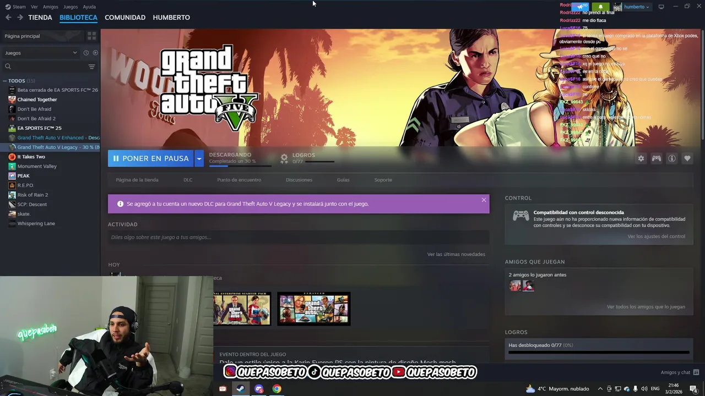Open the Steam menu
The height and width of the screenshot is (396, 705).
click(16, 7)
